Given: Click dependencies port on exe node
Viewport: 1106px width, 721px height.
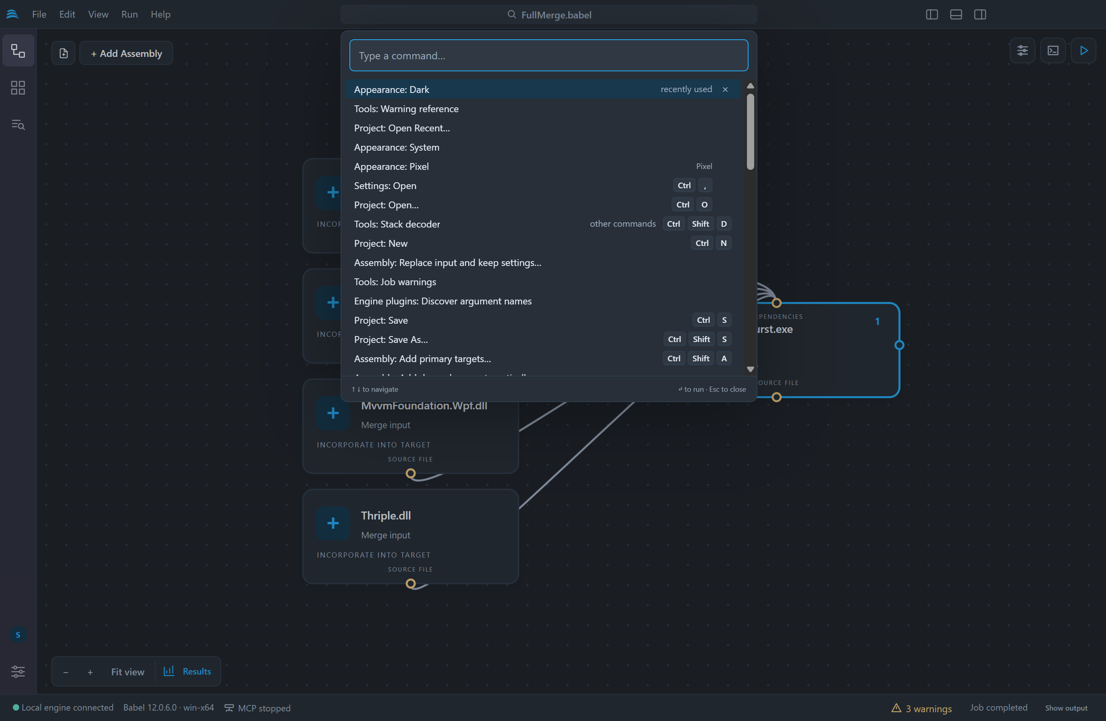Looking at the screenshot, I should (777, 303).
